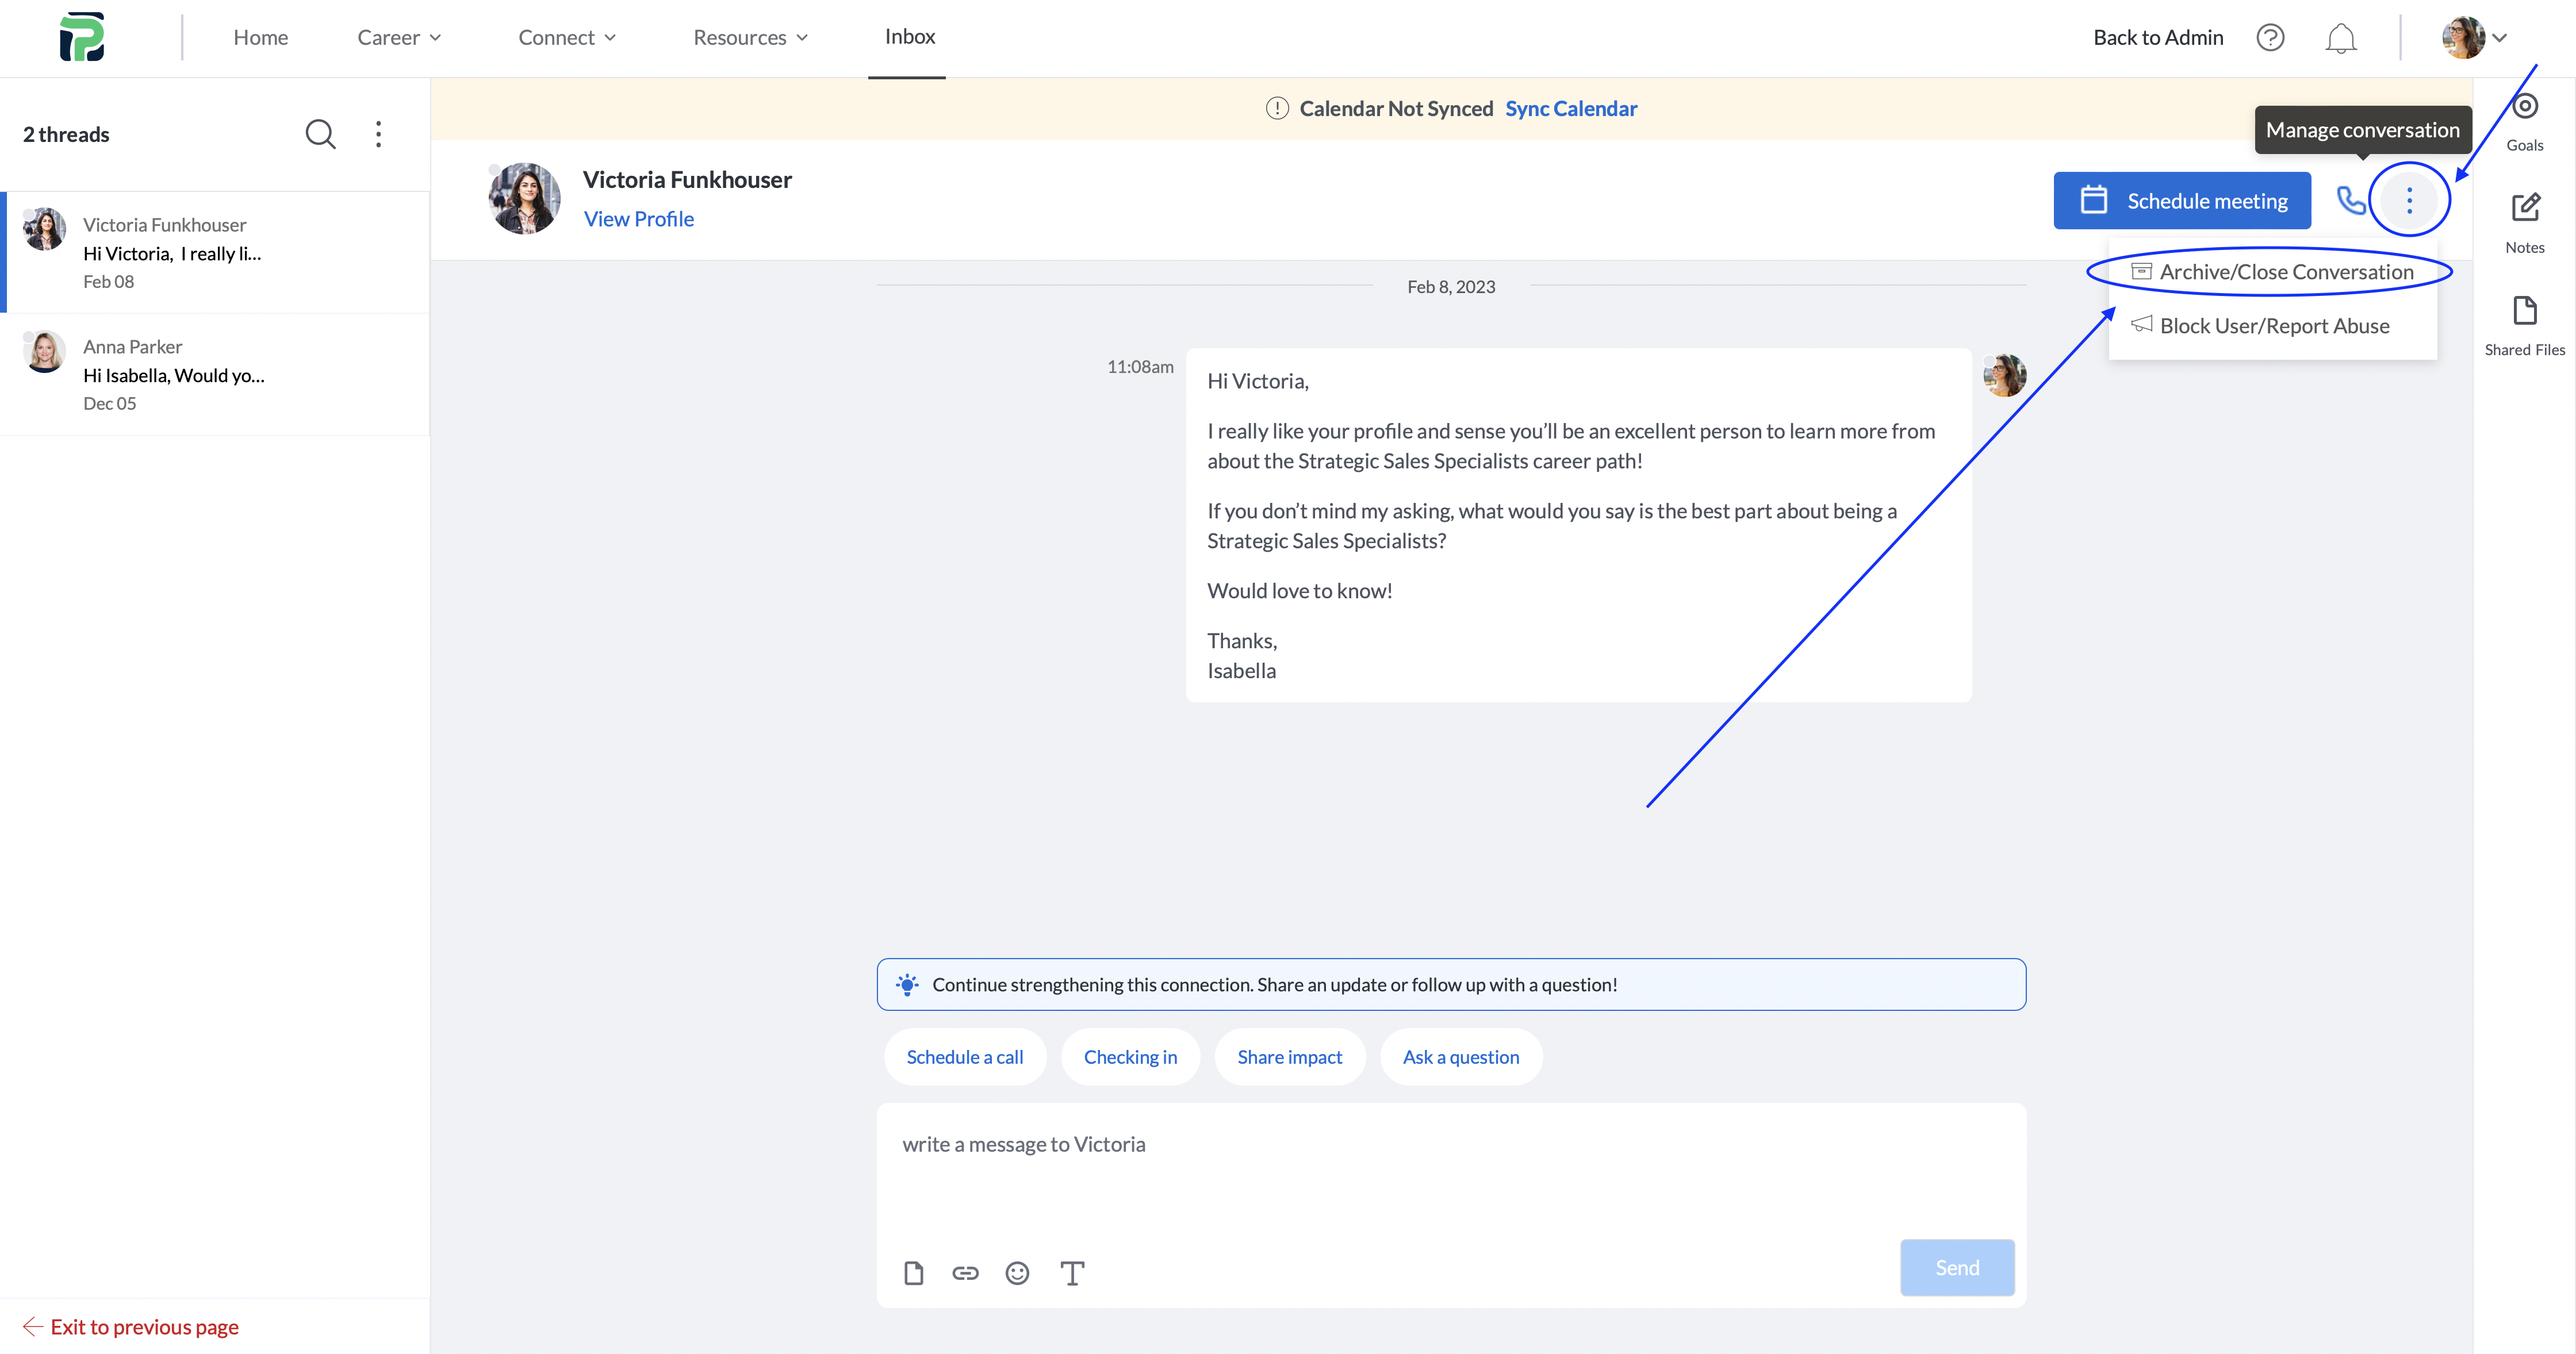
Task: Insert a link with the chain icon
Action: click(965, 1272)
